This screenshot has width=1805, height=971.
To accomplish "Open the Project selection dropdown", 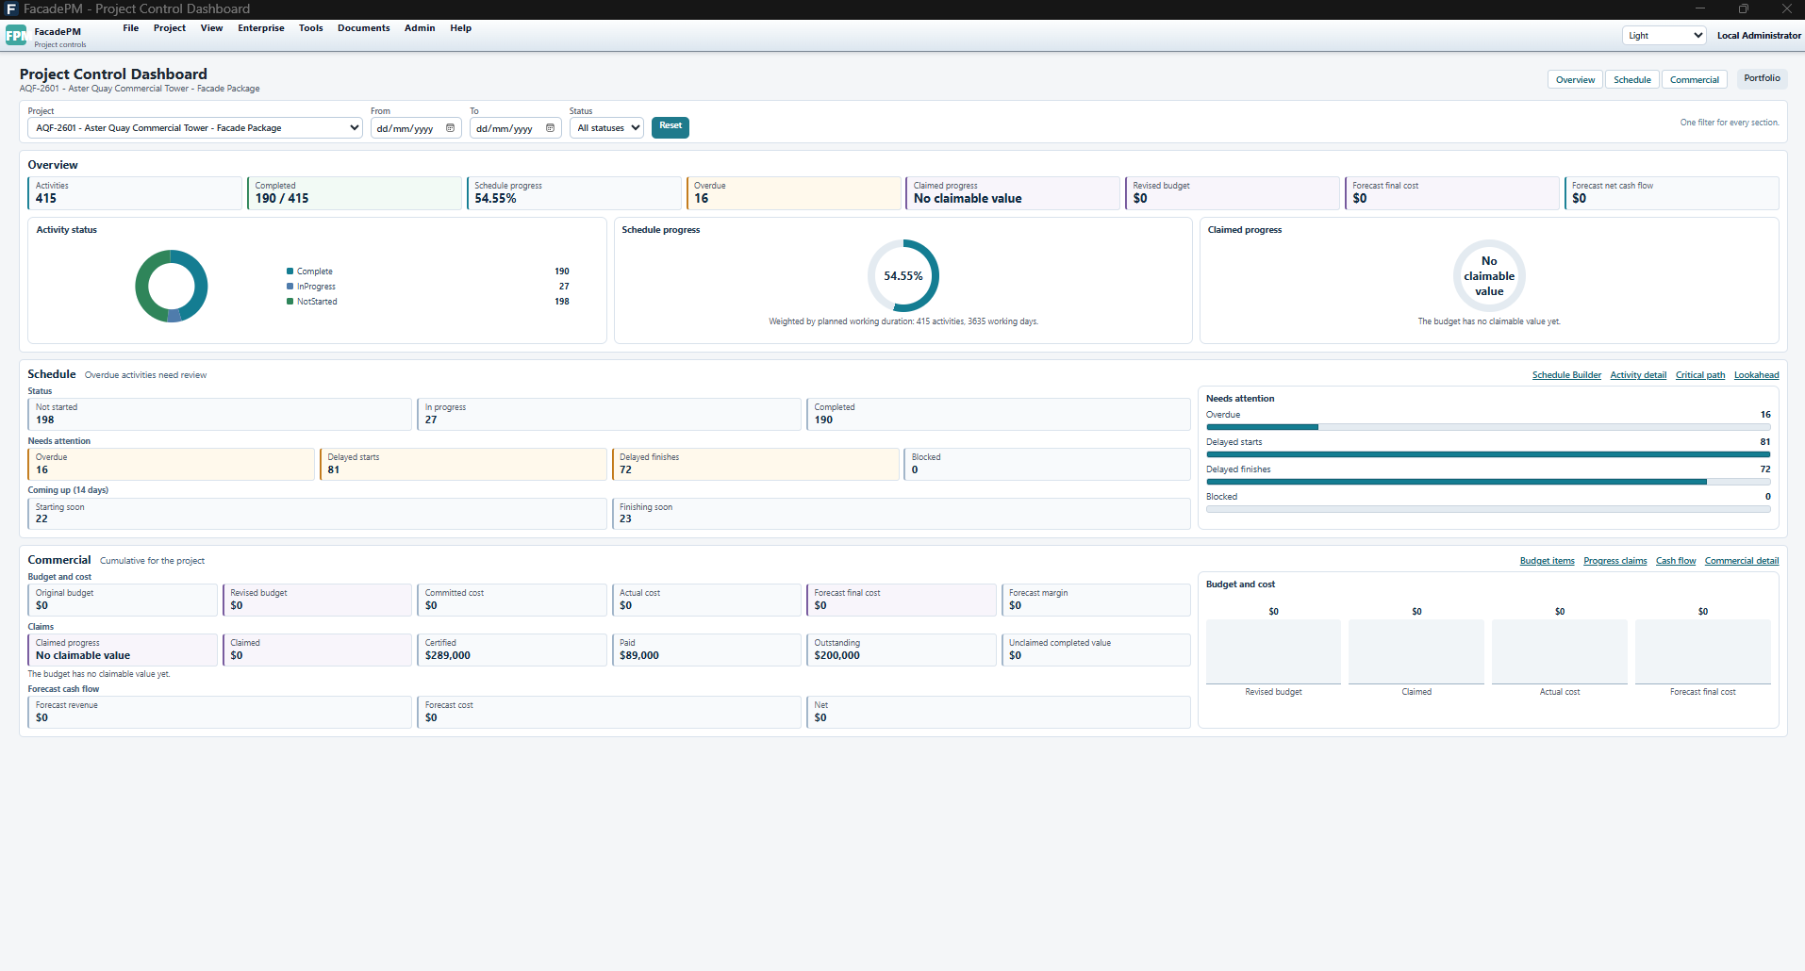I will [195, 128].
